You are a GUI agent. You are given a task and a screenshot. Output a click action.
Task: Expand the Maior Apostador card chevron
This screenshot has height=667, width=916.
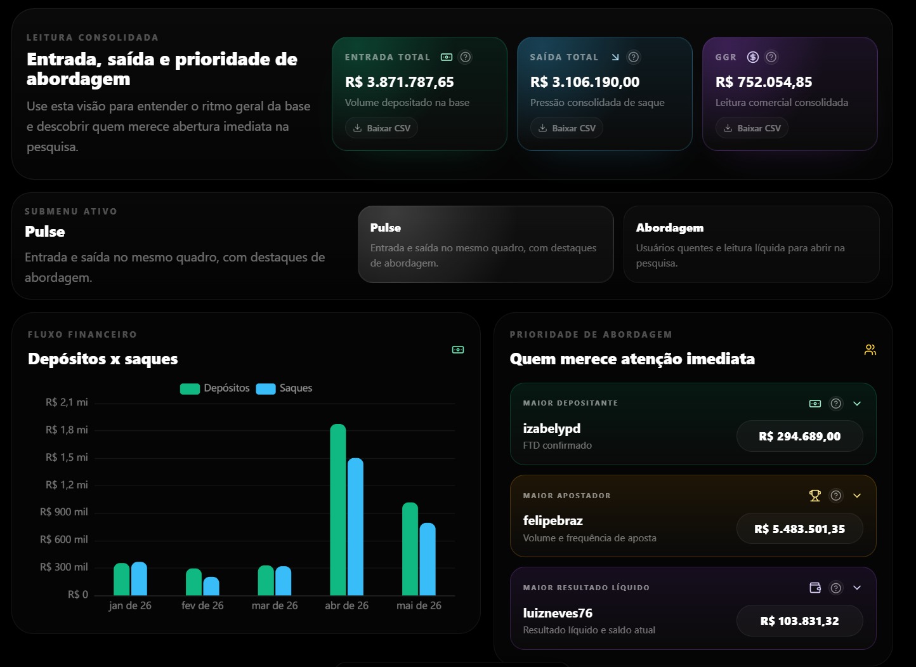(857, 496)
